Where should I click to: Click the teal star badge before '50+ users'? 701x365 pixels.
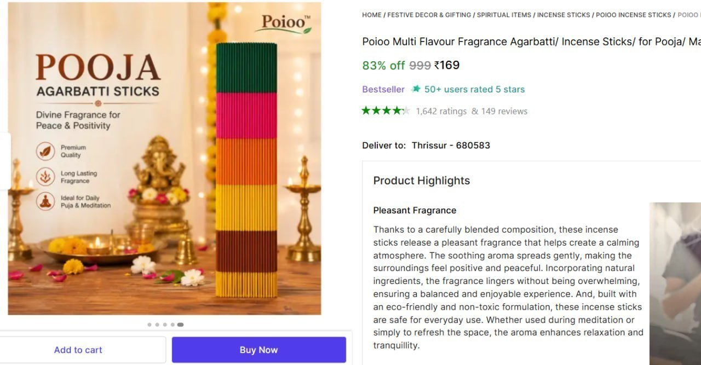(416, 89)
